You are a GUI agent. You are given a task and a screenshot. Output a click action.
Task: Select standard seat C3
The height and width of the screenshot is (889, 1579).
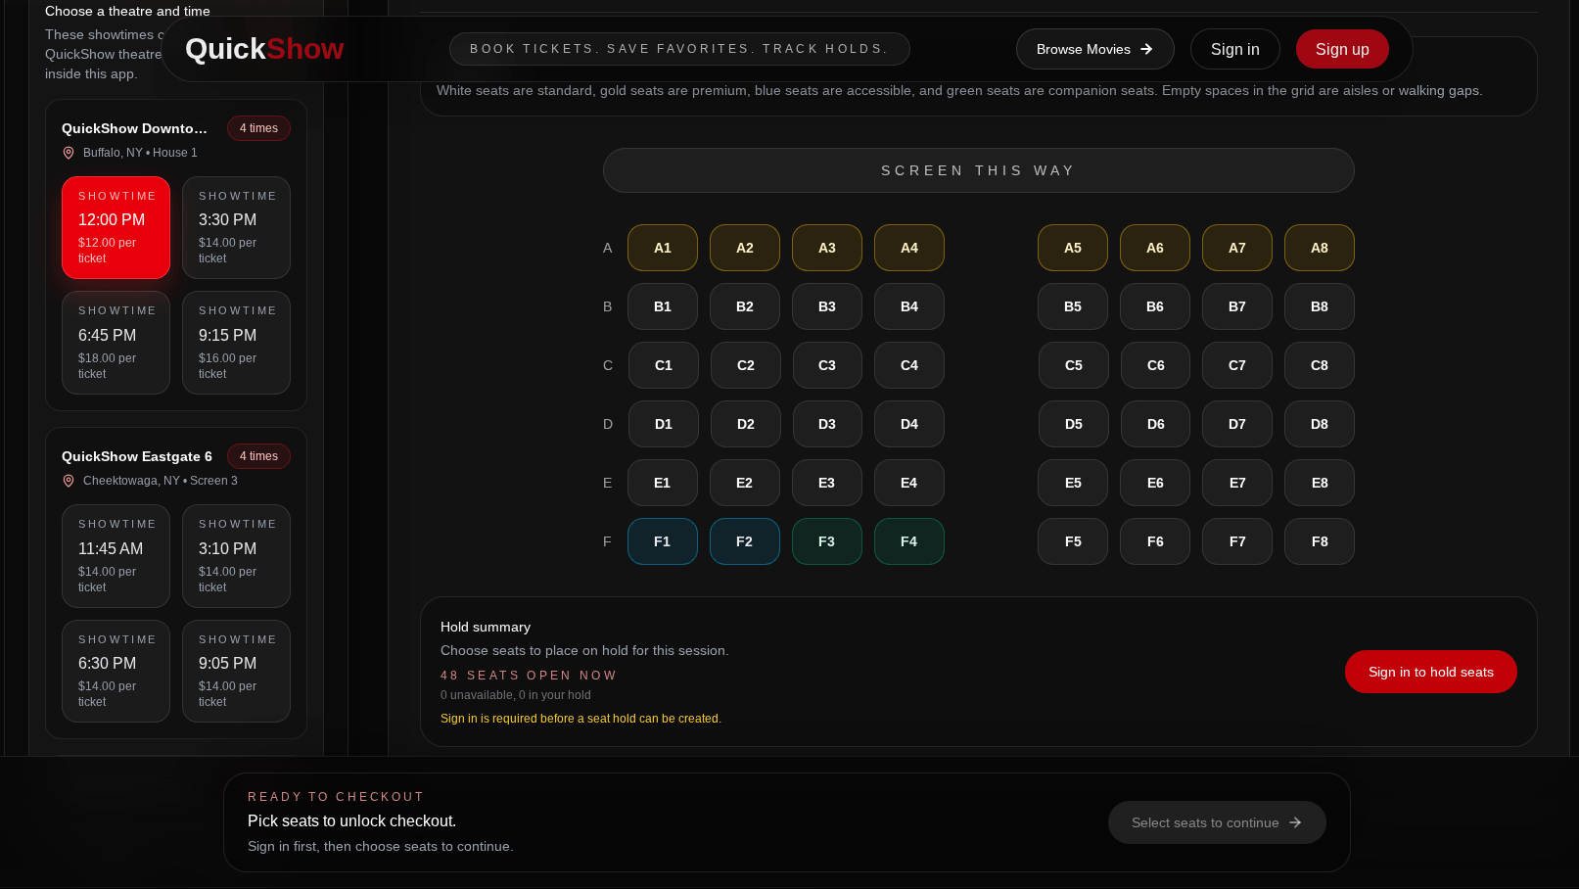(x=827, y=365)
